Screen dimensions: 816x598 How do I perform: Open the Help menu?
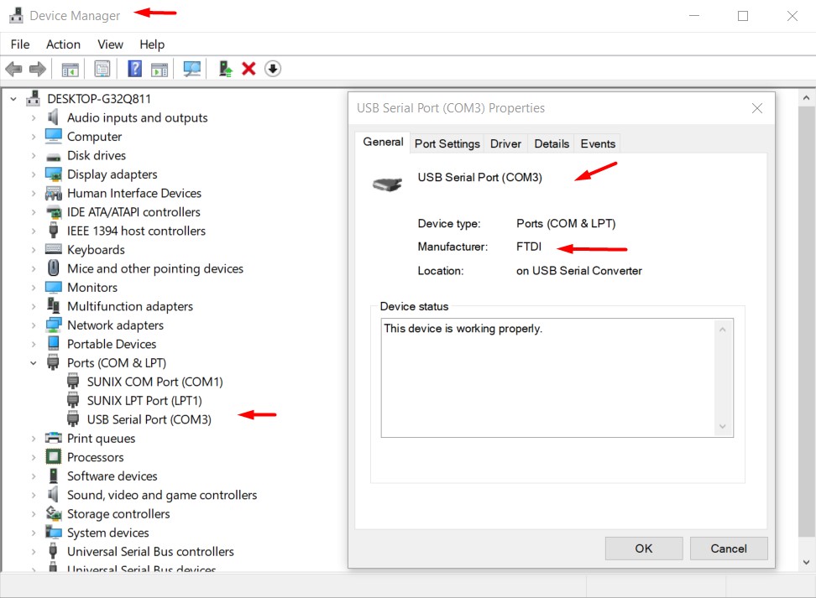(x=152, y=44)
